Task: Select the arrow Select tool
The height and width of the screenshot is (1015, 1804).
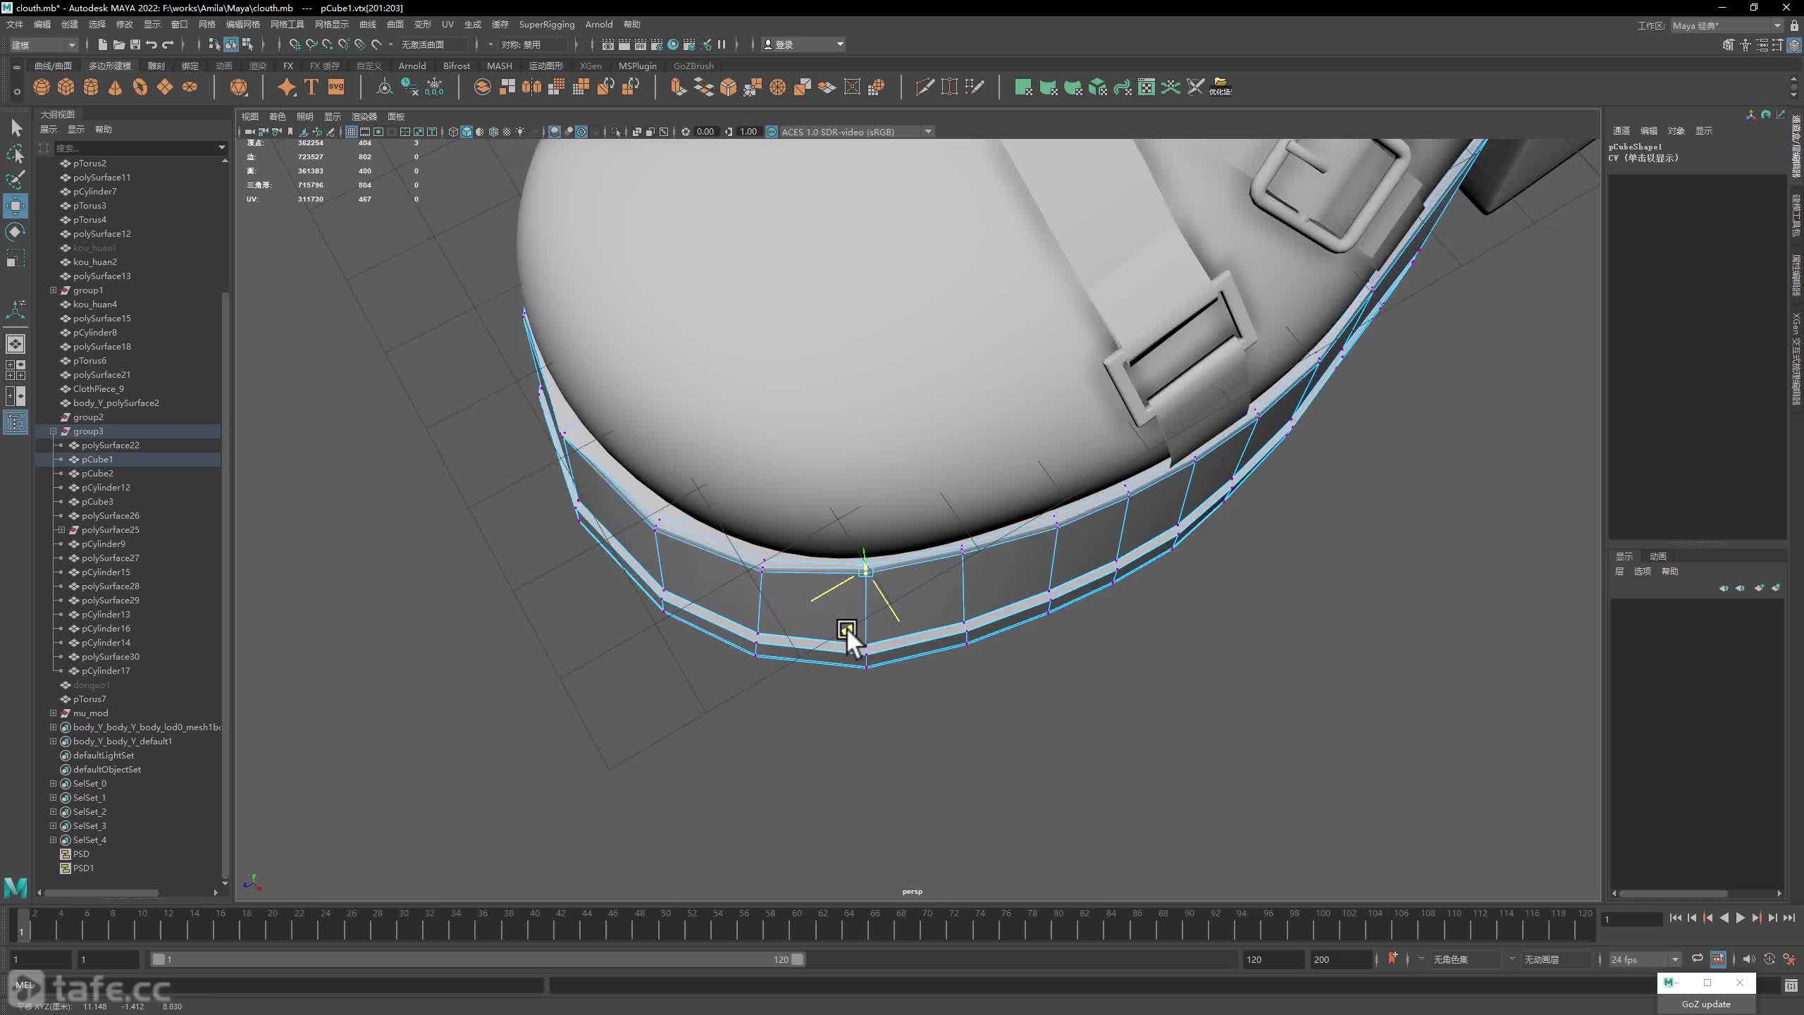Action: 16,128
